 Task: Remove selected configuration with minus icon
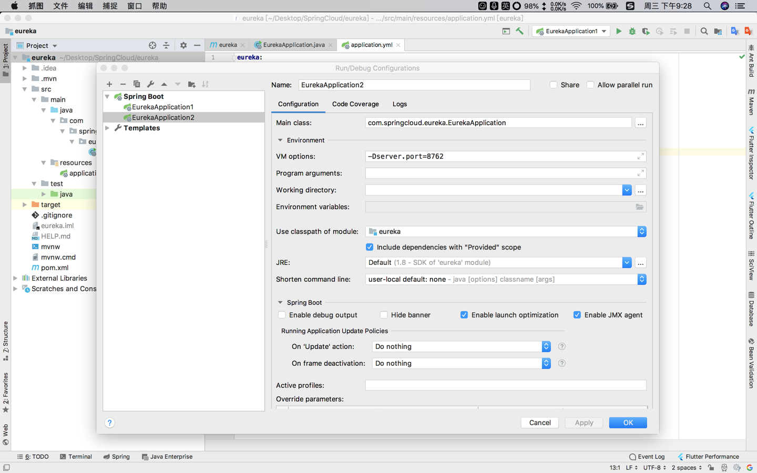(x=123, y=84)
